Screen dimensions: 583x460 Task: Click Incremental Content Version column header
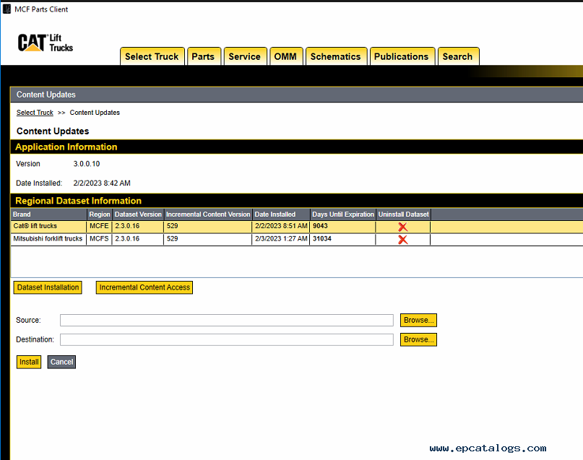point(208,214)
